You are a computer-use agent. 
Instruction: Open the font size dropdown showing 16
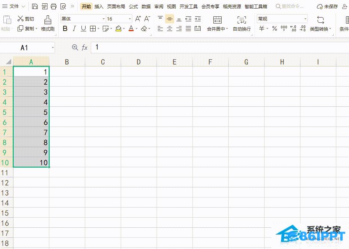tap(130, 19)
